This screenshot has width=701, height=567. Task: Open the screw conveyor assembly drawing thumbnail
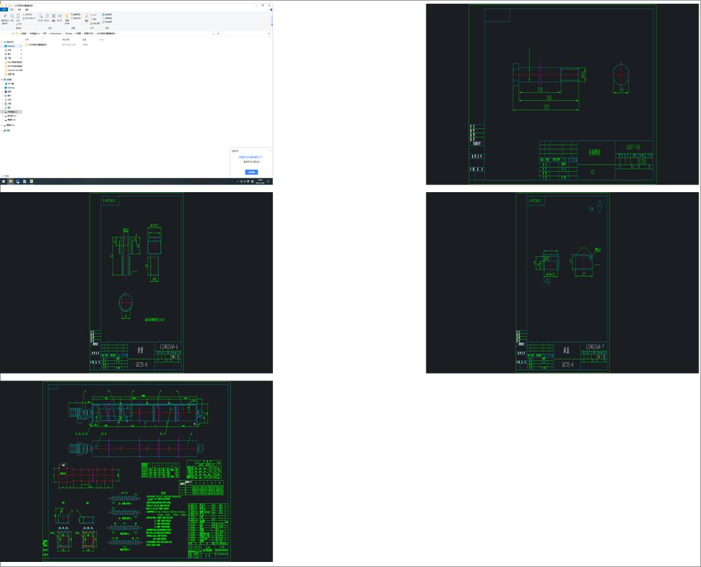tap(136, 471)
